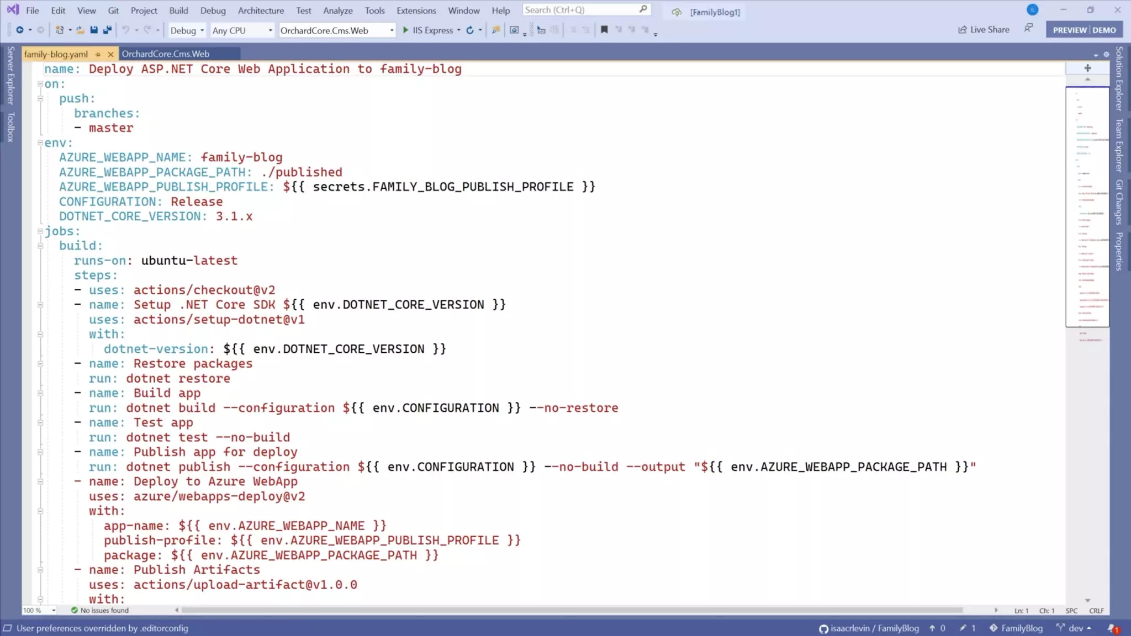
Task: Click the Open File folder icon
Action: 80,30
